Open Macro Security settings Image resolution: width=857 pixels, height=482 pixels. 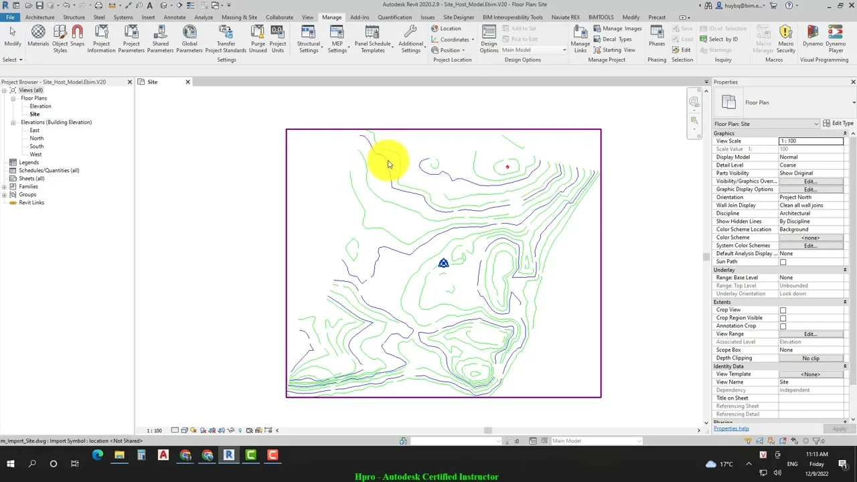785,39
